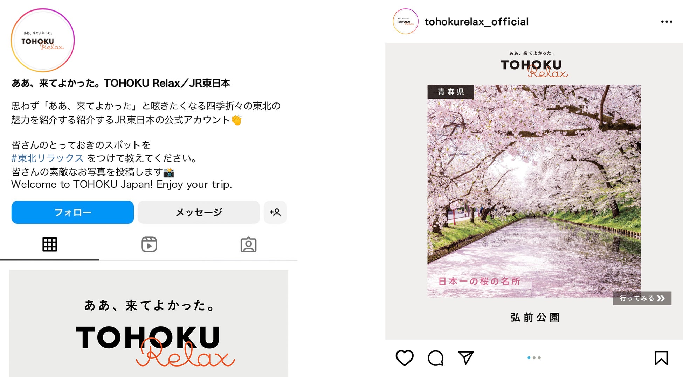Screen dimensions: 683x377
Task: Click the profile picture with story ring
Action: point(43,40)
